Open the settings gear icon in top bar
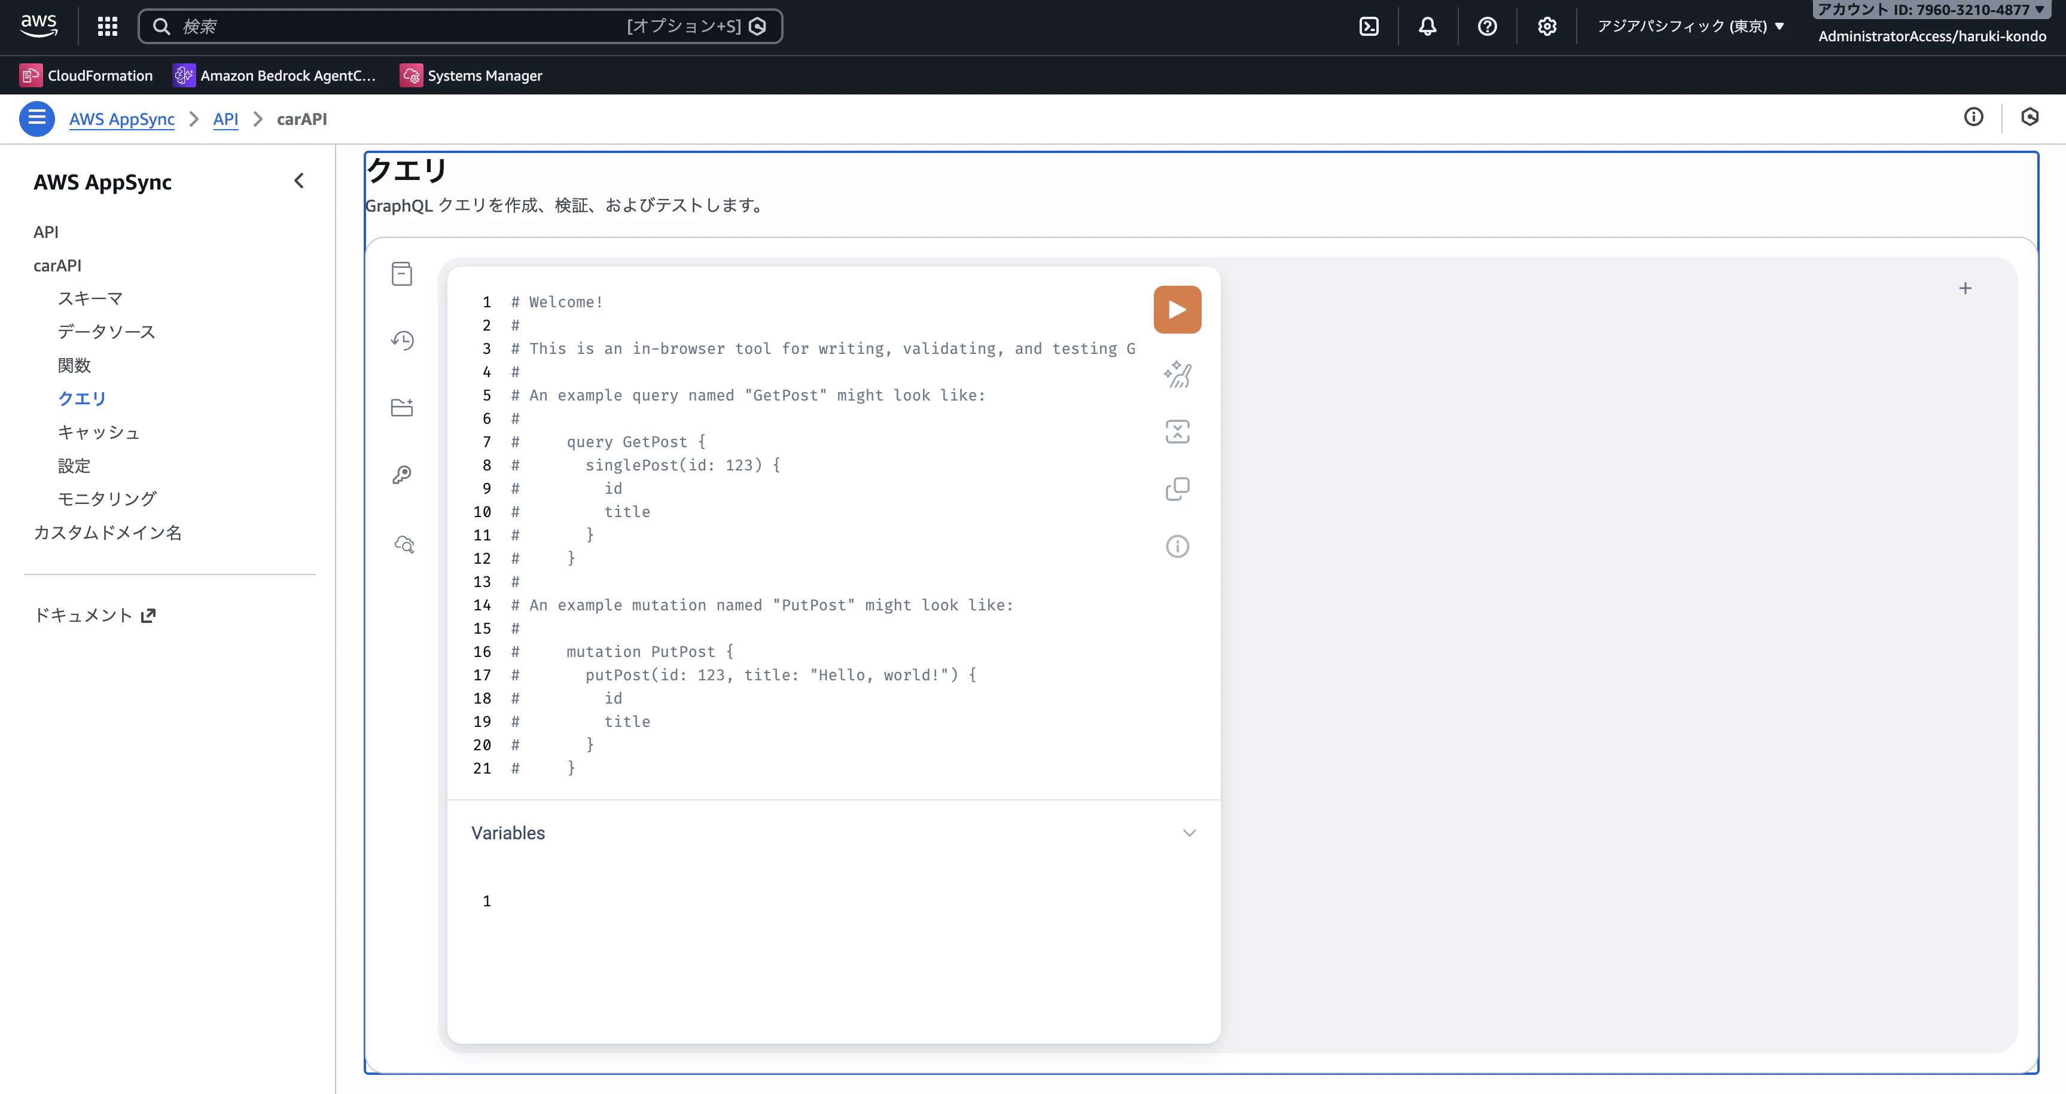Image resolution: width=2066 pixels, height=1094 pixels. click(1547, 26)
